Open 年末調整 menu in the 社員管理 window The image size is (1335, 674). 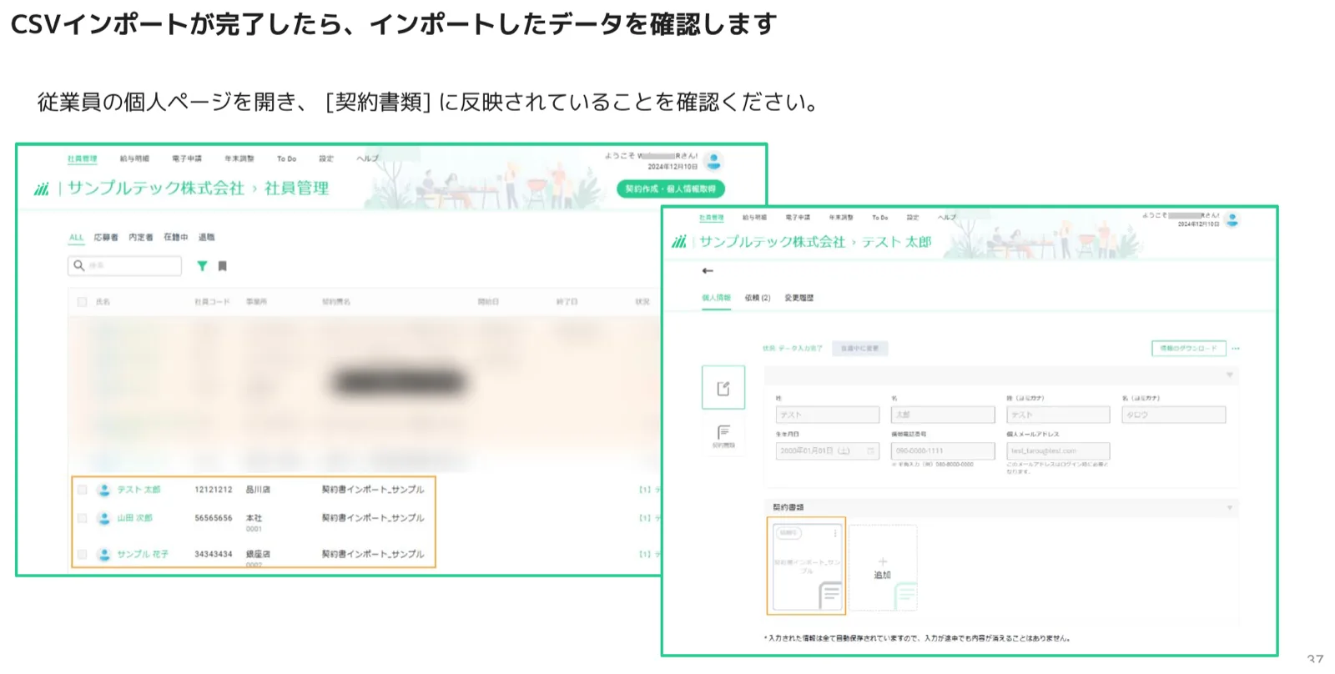pyautogui.click(x=239, y=158)
